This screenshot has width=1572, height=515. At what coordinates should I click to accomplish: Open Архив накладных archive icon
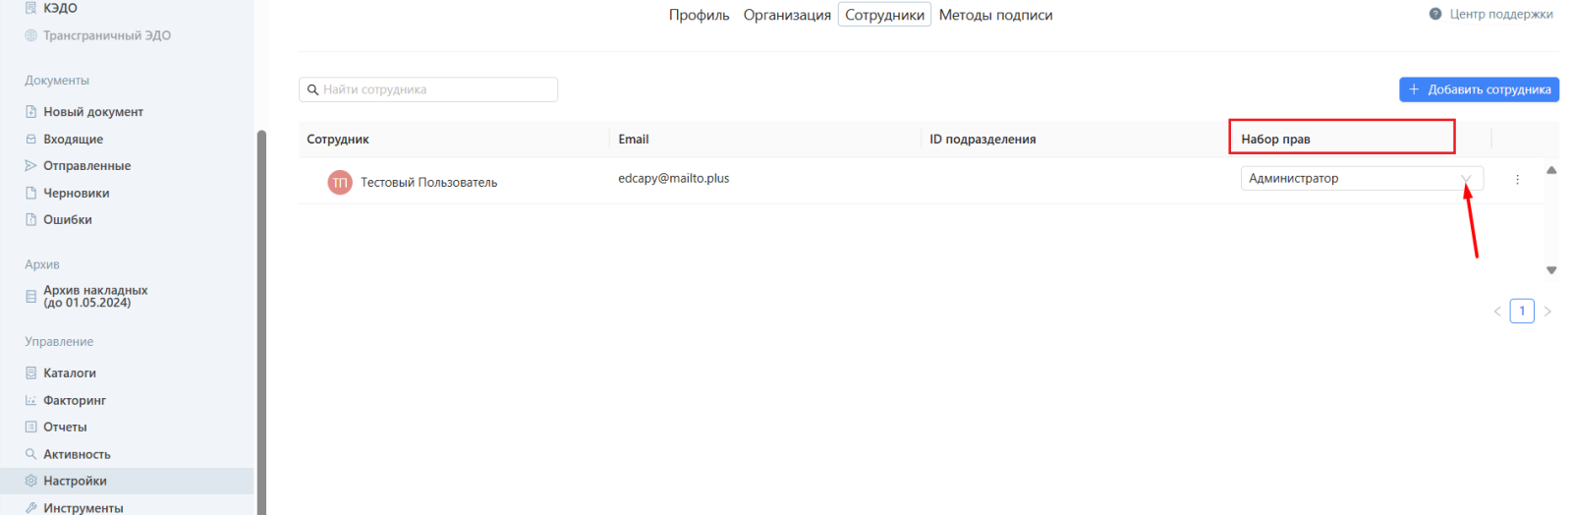[30, 296]
